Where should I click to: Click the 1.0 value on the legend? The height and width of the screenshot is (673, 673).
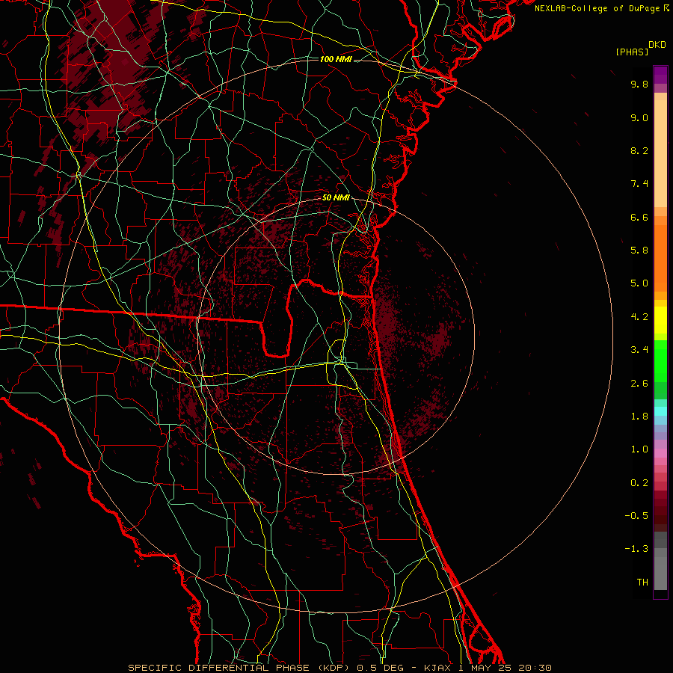(x=639, y=449)
